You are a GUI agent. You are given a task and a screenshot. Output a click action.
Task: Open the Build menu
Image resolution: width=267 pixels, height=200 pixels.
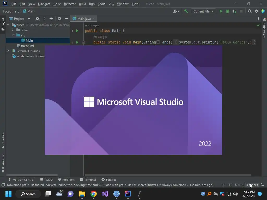82,4
